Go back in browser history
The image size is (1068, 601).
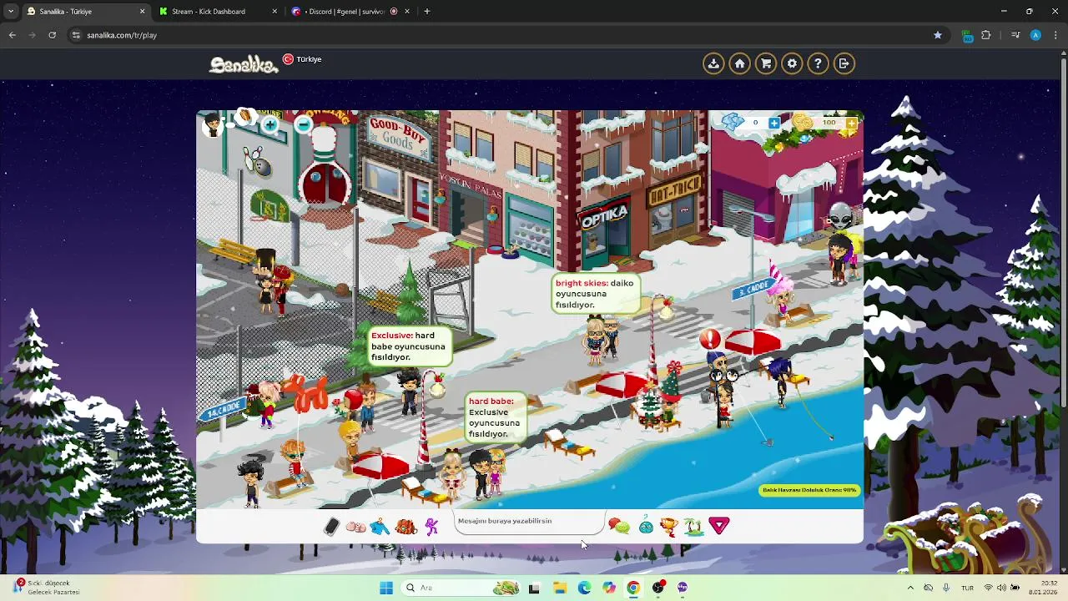[12, 35]
